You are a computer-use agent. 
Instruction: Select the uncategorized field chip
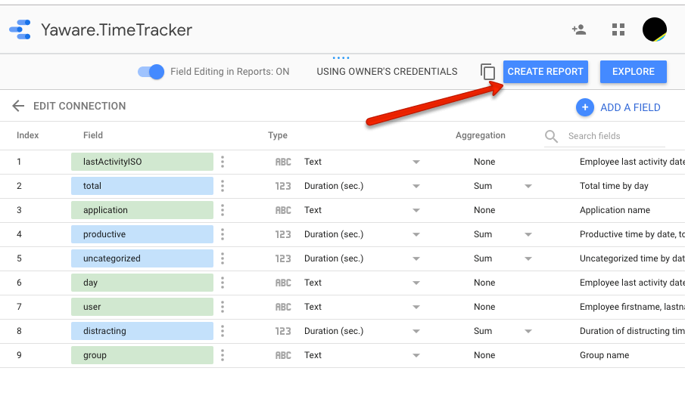[x=142, y=258]
